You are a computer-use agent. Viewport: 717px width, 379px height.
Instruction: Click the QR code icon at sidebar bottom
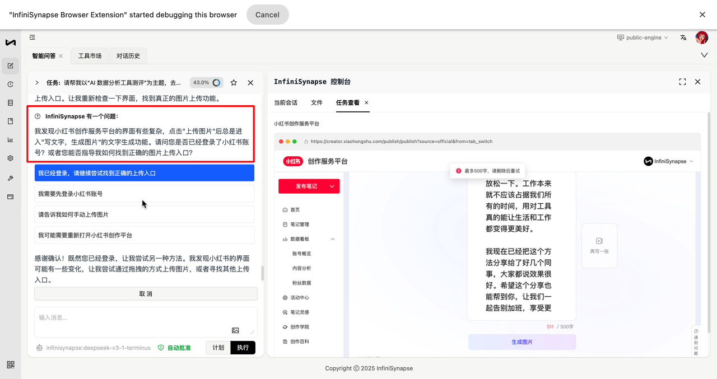pyautogui.click(x=11, y=364)
